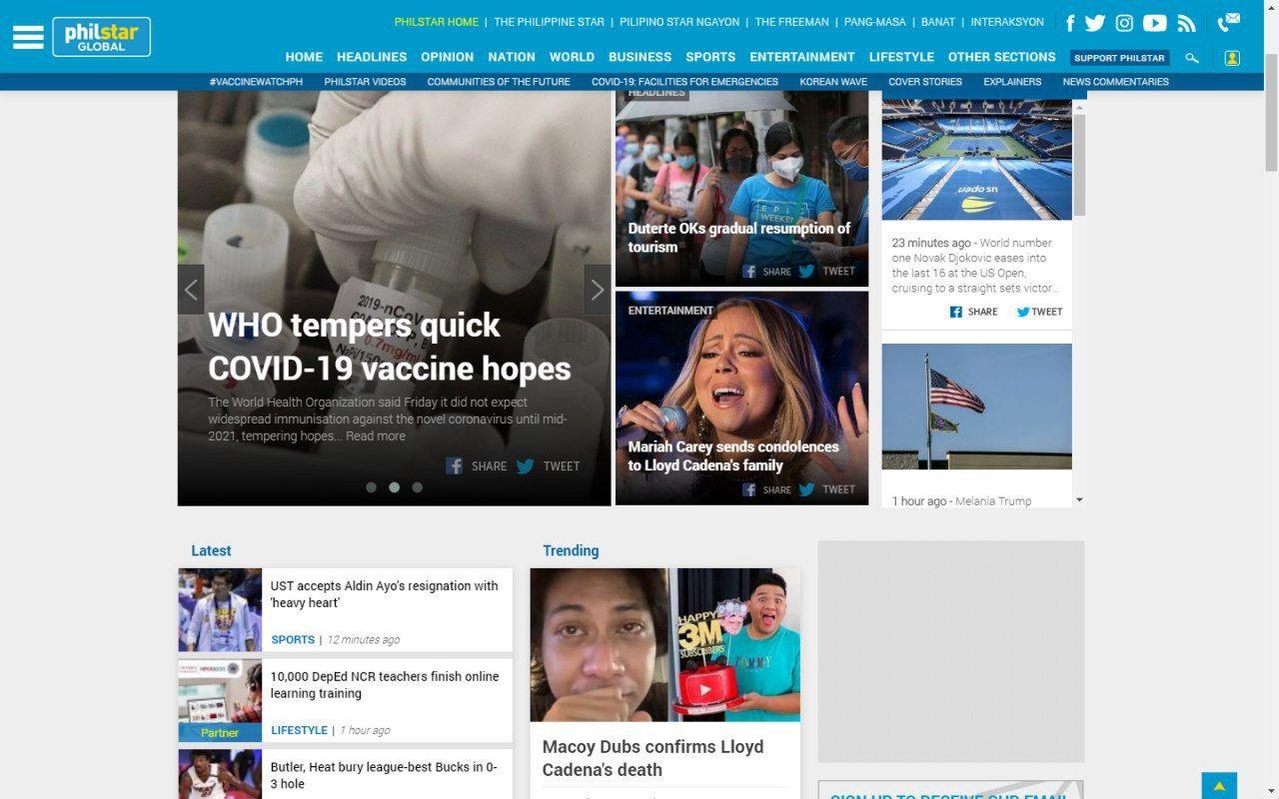Open the DepEd NCR teachers article thumbnail
The image size is (1279, 799).
pos(220,700)
